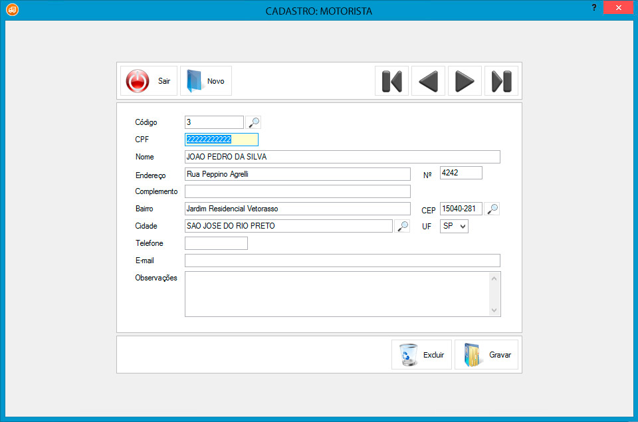This screenshot has height=422, width=638.
Task: Search Cidade with magnifier icon
Action: 403,226
